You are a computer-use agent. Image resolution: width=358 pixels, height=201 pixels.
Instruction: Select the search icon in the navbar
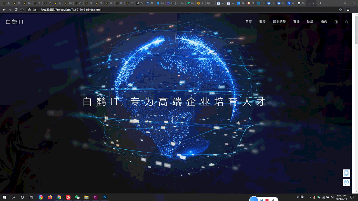tap(347, 22)
